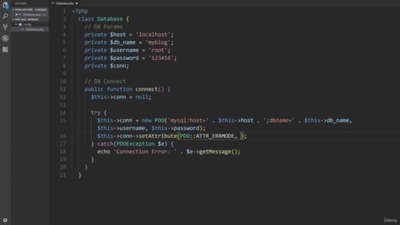Click the '// DB Connect' comment
This screenshot has width=400, height=225.
coord(105,81)
